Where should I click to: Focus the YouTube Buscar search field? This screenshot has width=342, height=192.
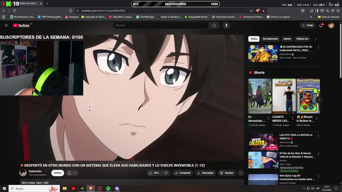[x=161, y=25]
